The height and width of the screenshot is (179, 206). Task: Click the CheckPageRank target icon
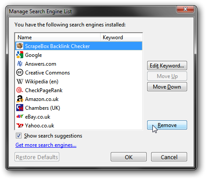20,90
